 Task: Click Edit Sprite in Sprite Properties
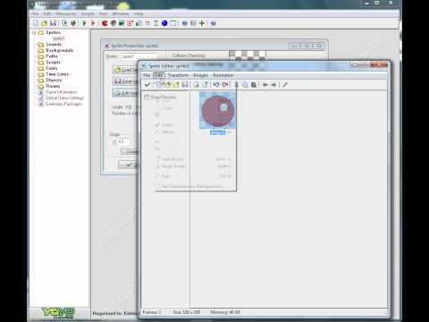(126, 93)
